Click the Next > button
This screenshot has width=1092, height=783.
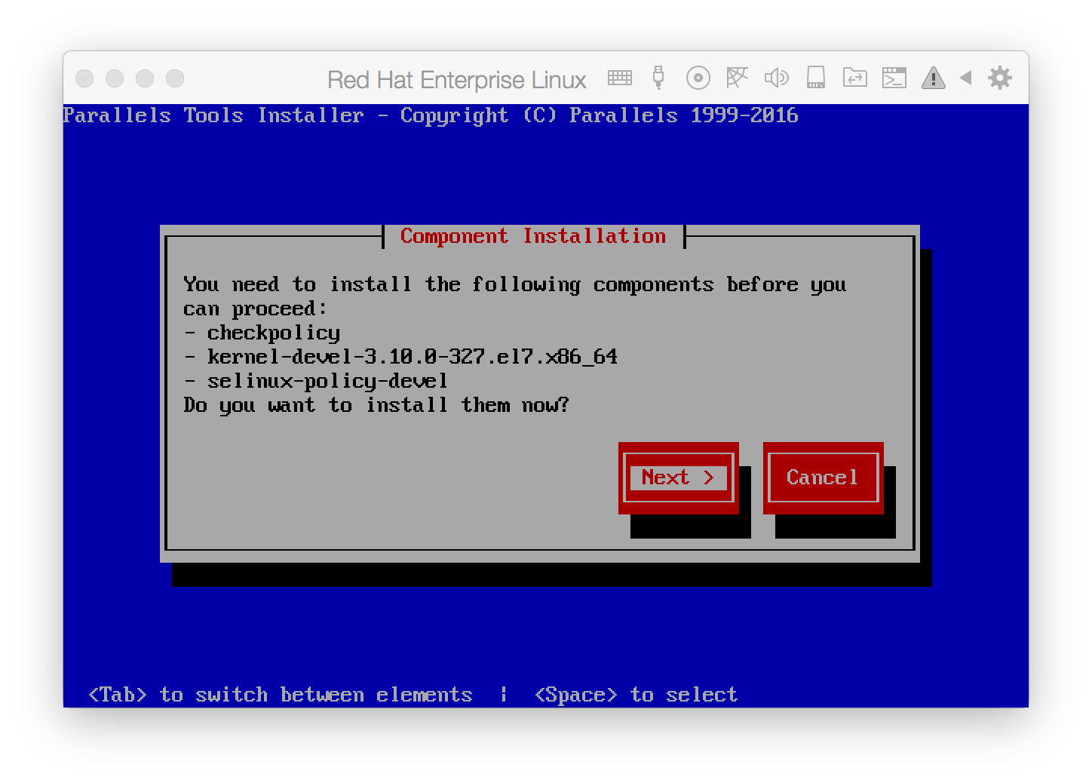tap(678, 477)
